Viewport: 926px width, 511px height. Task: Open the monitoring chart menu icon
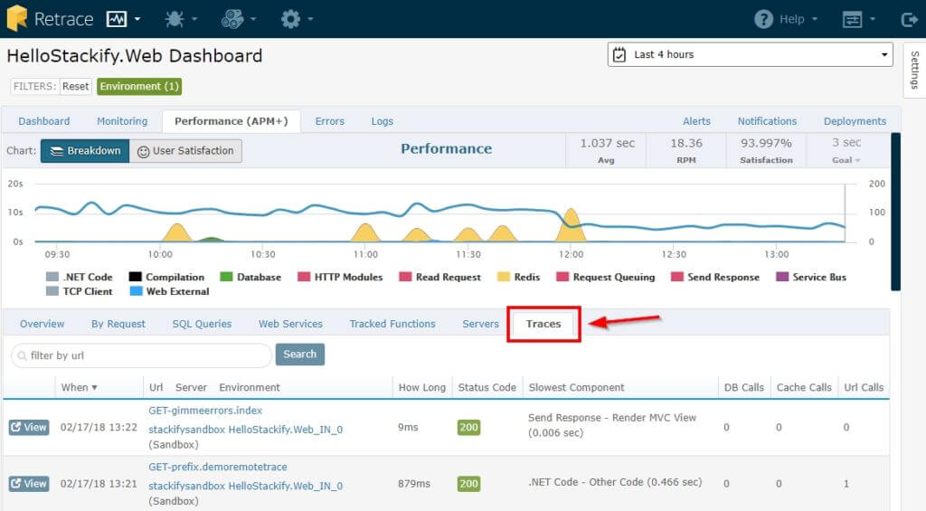click(x=117, y=19)
